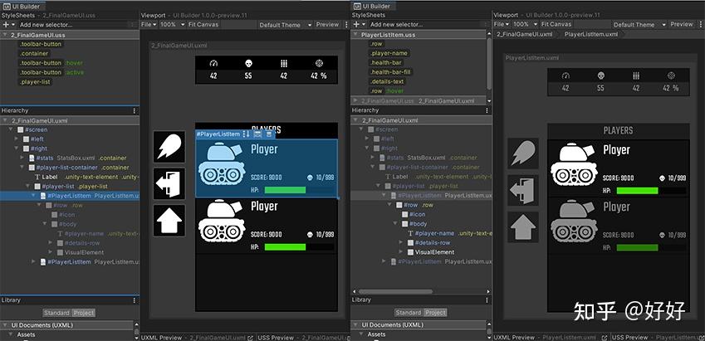Click the white tank icon of second player, left canvas
This screenshot has height=341, width=705.
[222, 221]
